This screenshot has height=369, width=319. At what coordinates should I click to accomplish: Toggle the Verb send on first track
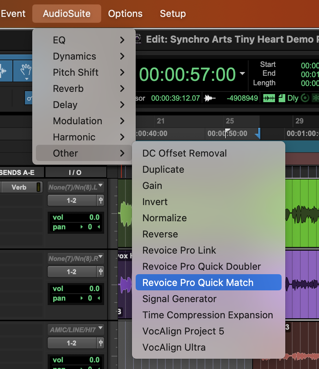[19, 187]
